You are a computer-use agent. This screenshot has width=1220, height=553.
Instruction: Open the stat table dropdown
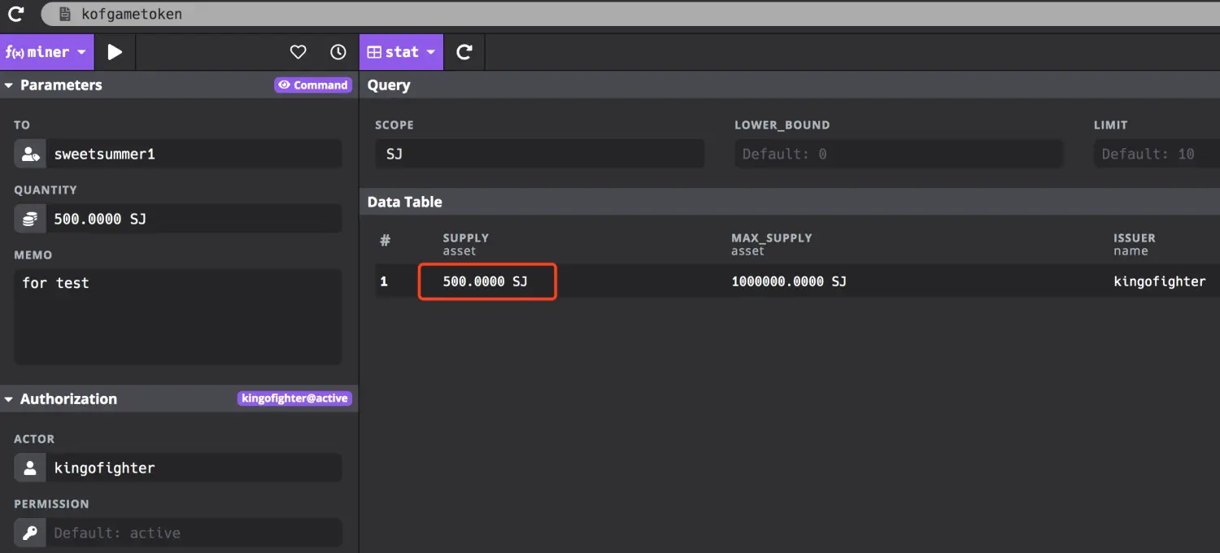coord(401,52)
